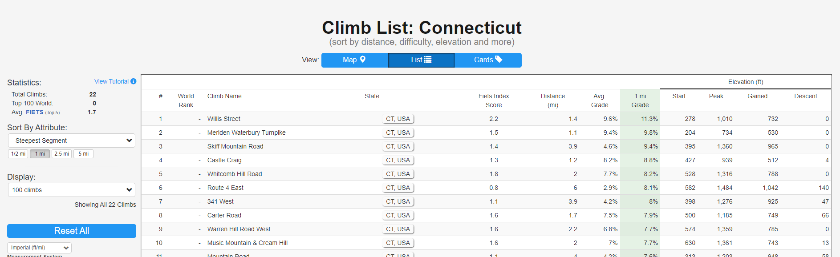Select the 5 mi segment toggle

tap(83, 154)
